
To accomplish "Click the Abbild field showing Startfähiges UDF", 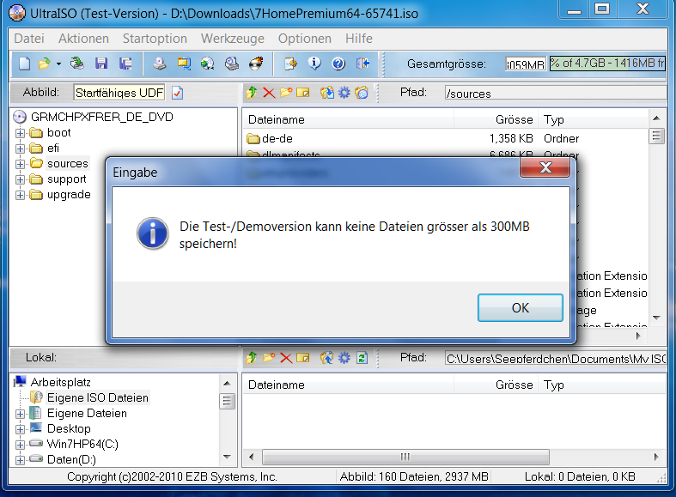I will (119, 93).
